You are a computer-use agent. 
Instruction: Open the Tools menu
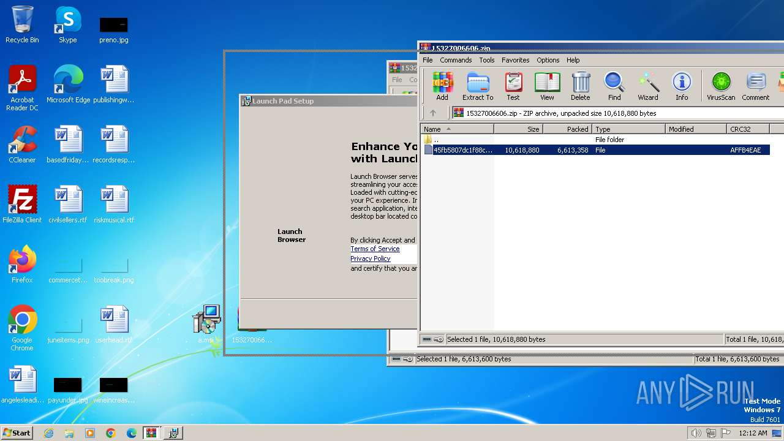(x=487, y=60)
